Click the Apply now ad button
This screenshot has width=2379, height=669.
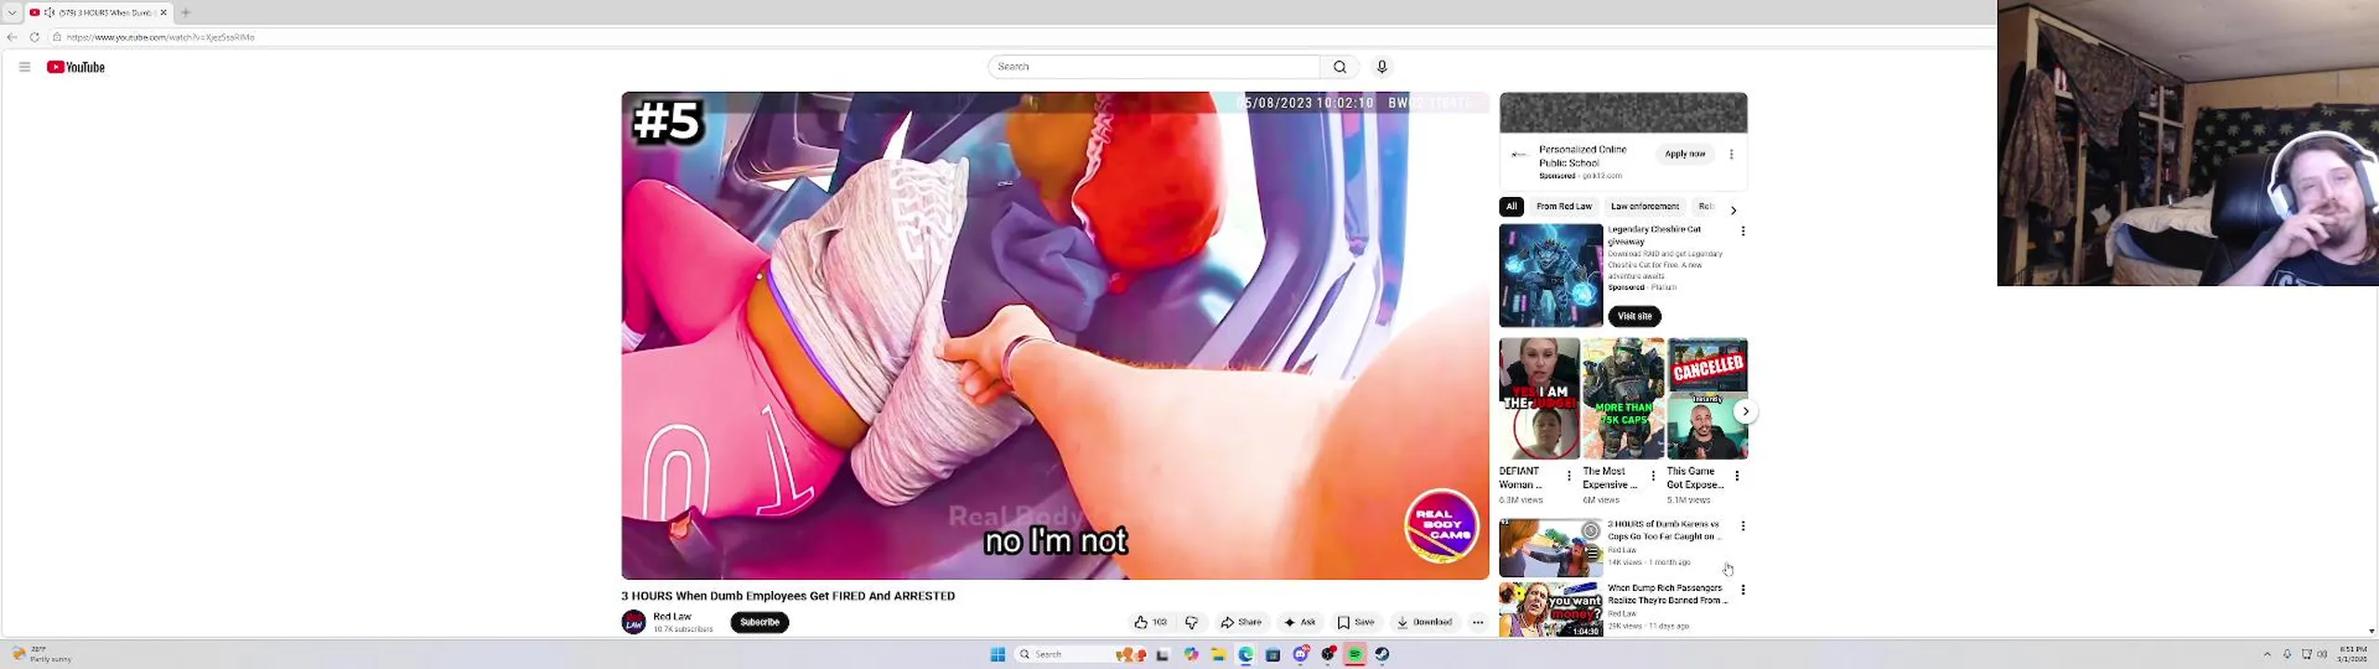(1685, 154)
